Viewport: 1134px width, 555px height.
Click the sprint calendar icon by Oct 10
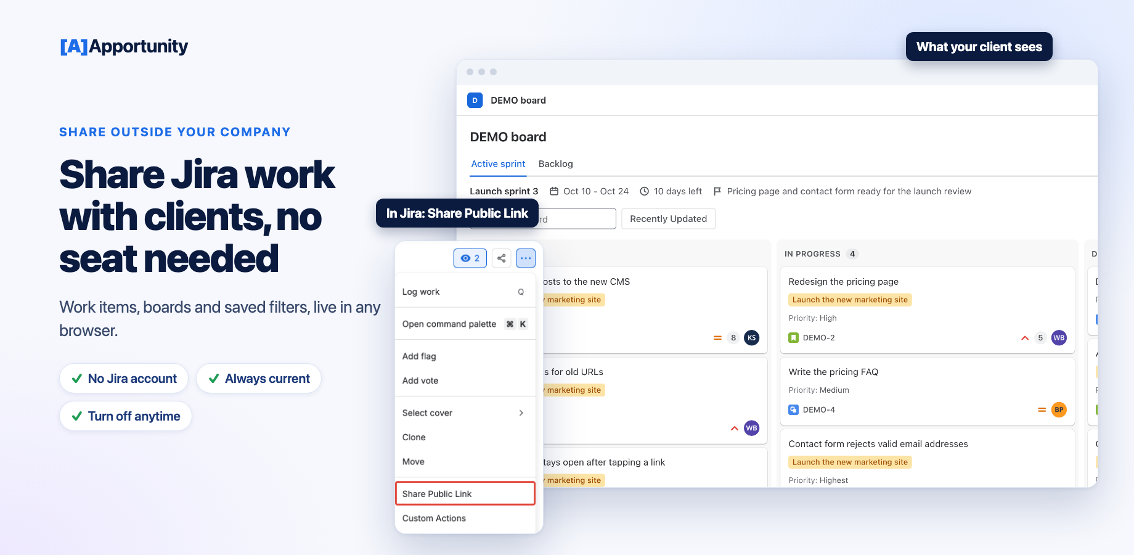pos(554,191)
